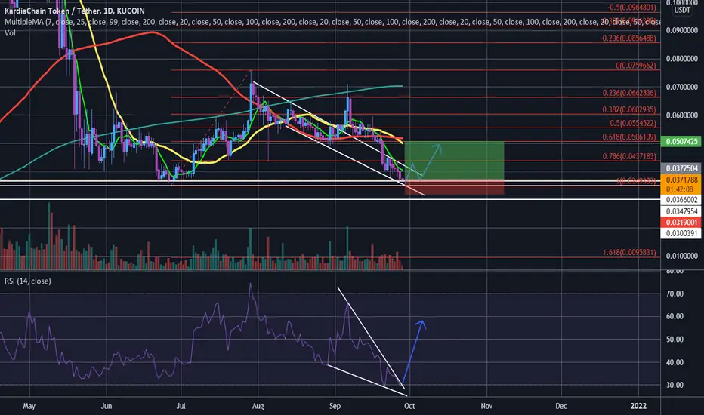Click the Aug label on time axis

[258, 406]
